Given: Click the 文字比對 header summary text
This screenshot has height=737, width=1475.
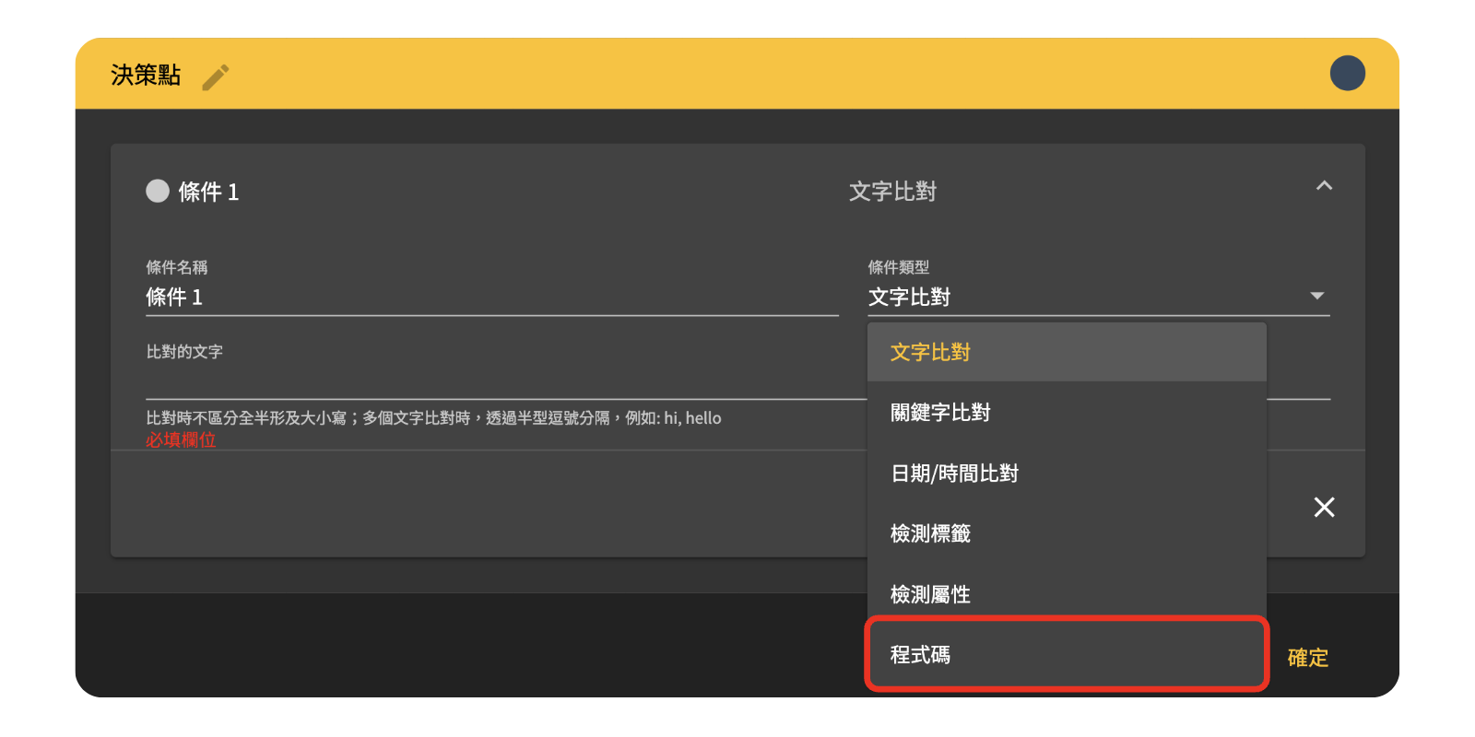Looking at the screenshot, I should 892,192.
